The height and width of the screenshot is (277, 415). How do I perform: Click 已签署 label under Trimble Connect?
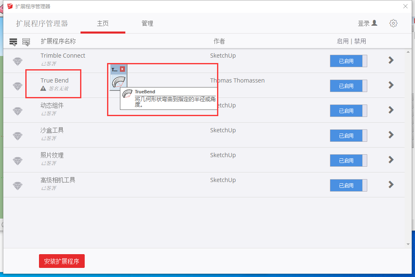(x=49, y=63)
